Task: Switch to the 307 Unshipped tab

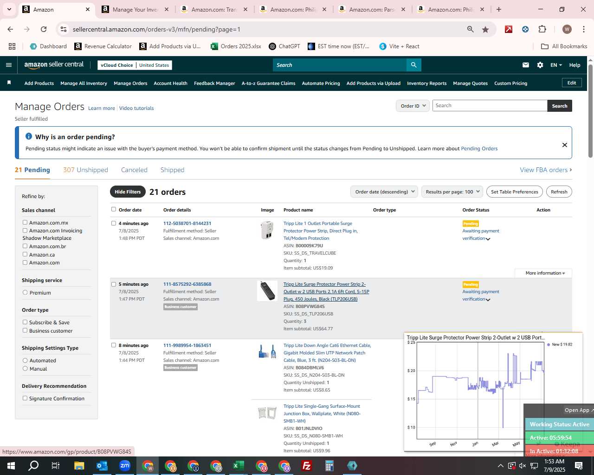Action: [85, 170]
